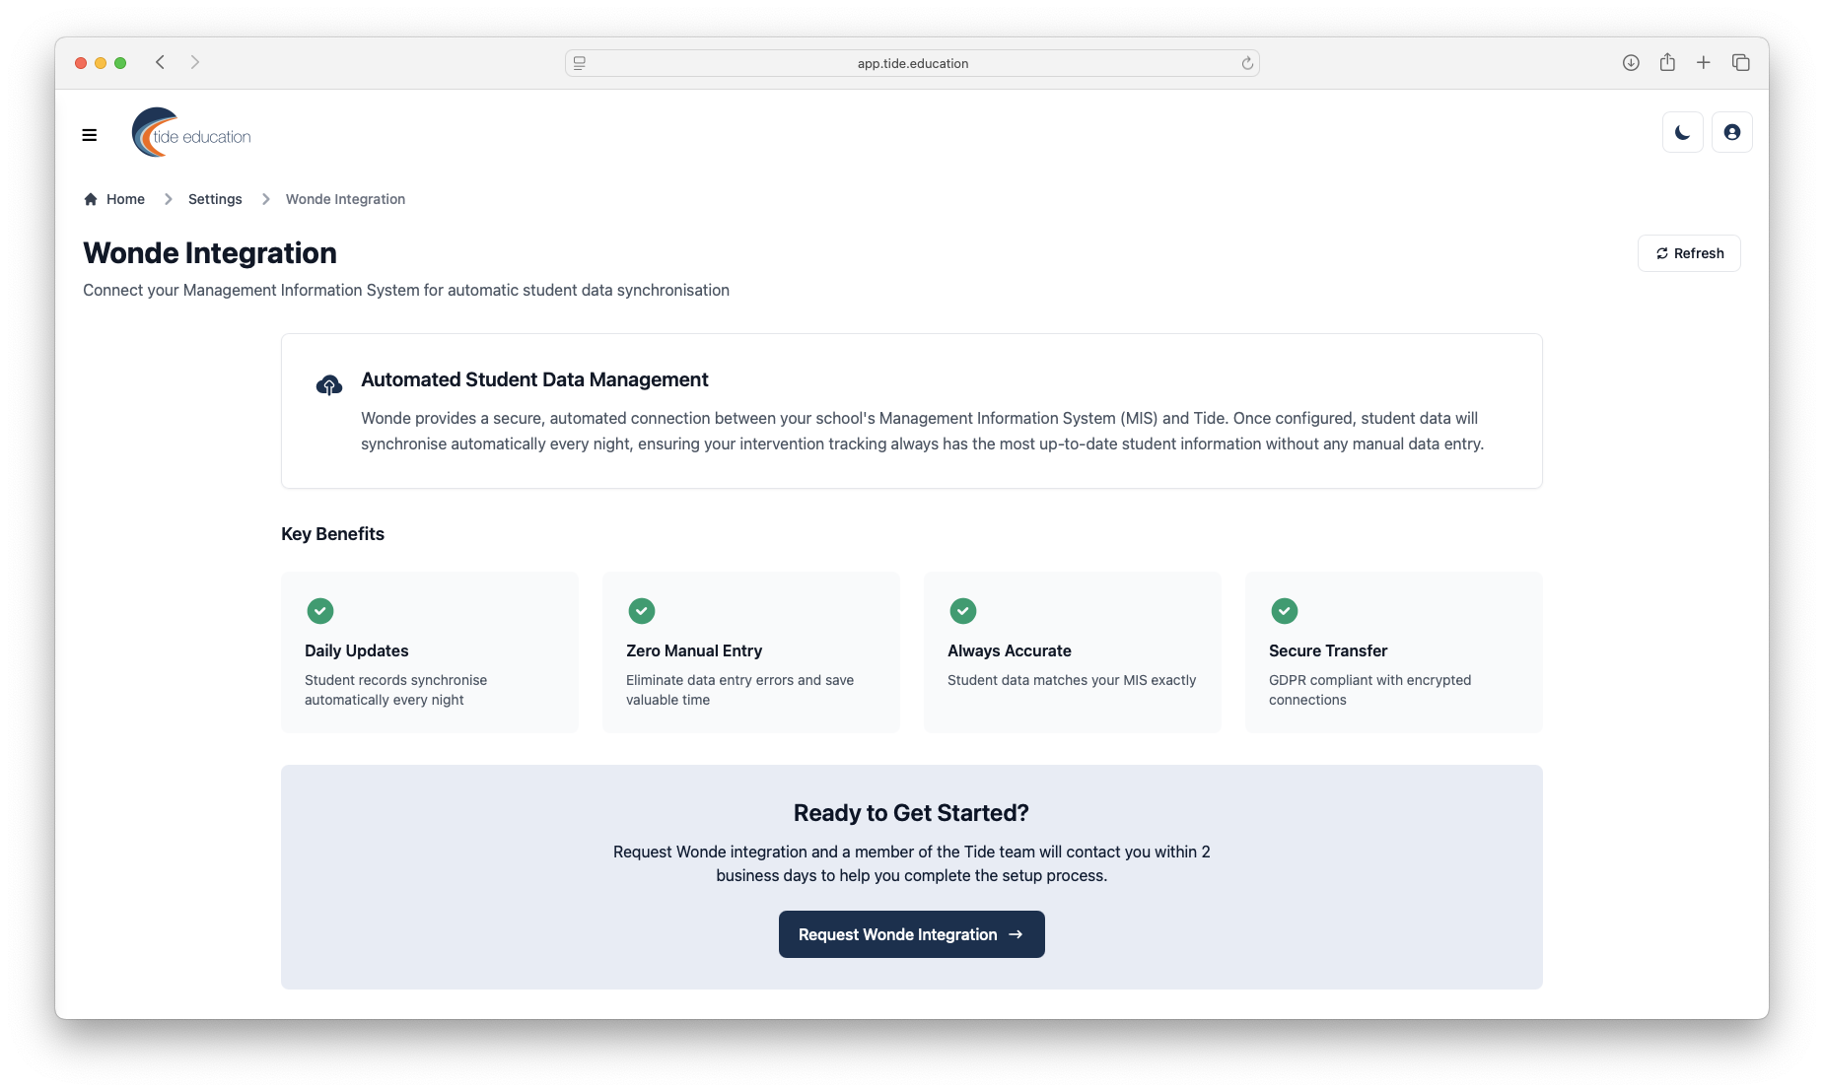Viewport: 1824px width, 1092px height.
Task: Click the Home breadcrumb link
Action: (114, 199)
